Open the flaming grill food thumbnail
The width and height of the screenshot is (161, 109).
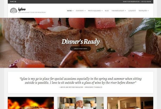pyautogui.click(x=31, y=103)
